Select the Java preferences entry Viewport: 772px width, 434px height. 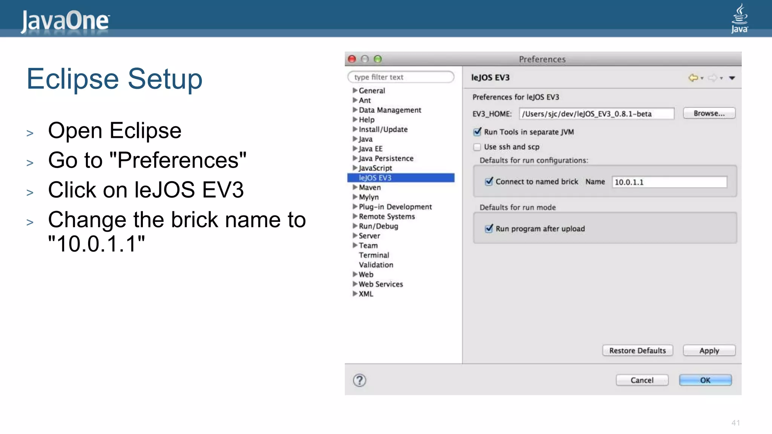[x=365, y=139]
